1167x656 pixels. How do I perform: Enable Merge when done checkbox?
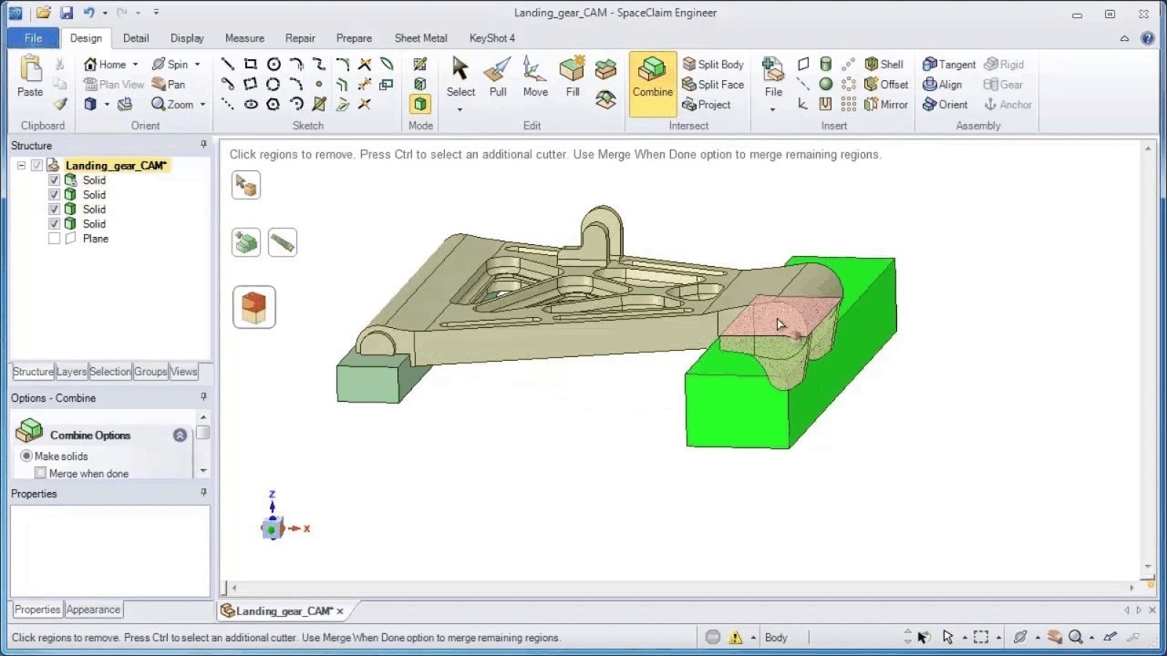pyautogui.click(x=40, y=474)
